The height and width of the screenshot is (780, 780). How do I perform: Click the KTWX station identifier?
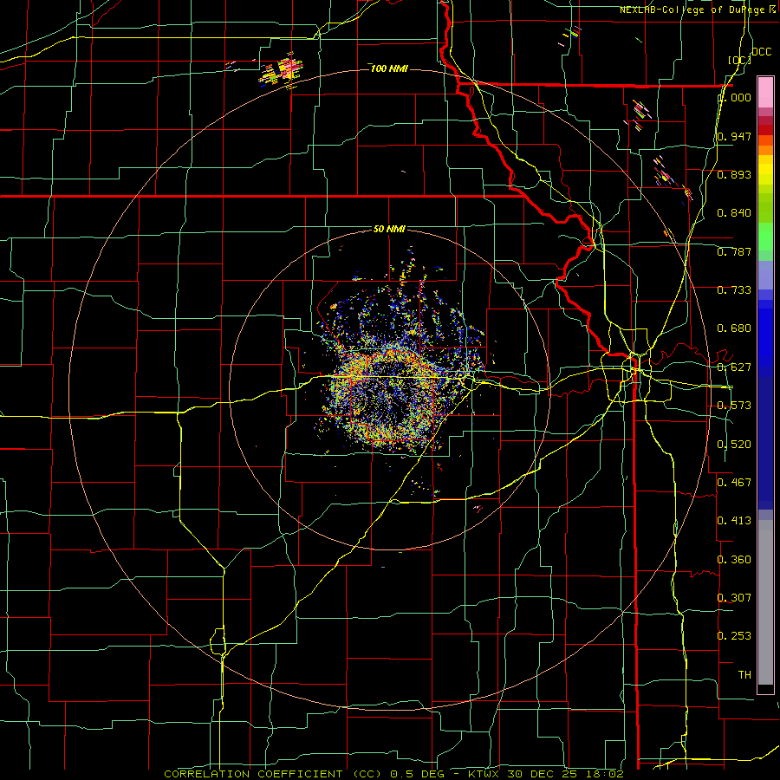click(483, 774)
